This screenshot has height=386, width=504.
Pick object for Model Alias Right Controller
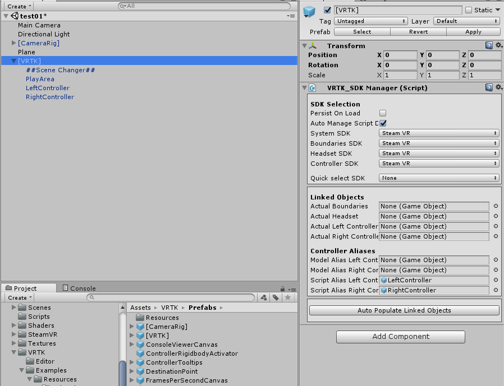click(x=496, y=270)
